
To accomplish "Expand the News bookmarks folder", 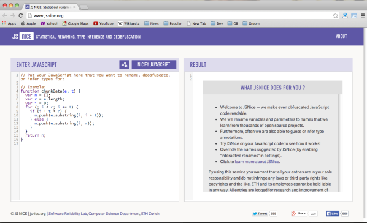I will click(x=152, y=23).
